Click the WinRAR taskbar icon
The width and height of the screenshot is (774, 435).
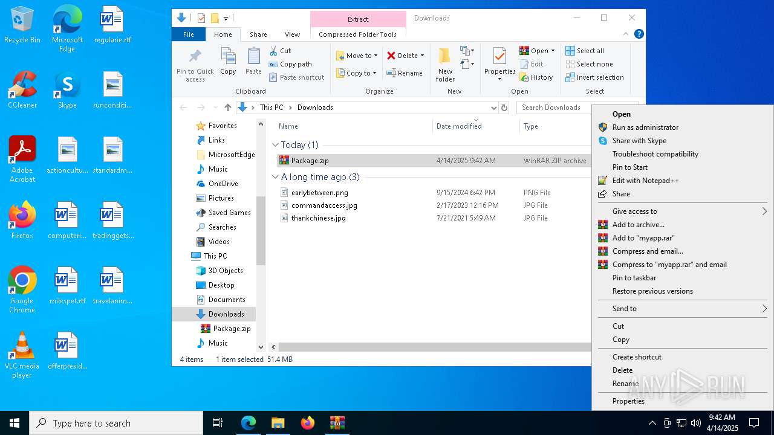click(337, 423)
